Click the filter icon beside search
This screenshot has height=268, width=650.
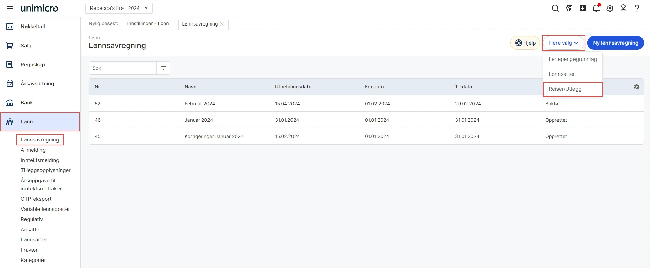163,68
